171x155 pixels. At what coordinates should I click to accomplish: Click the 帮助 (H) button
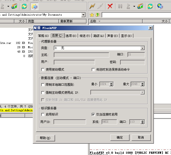coord(45,138)
